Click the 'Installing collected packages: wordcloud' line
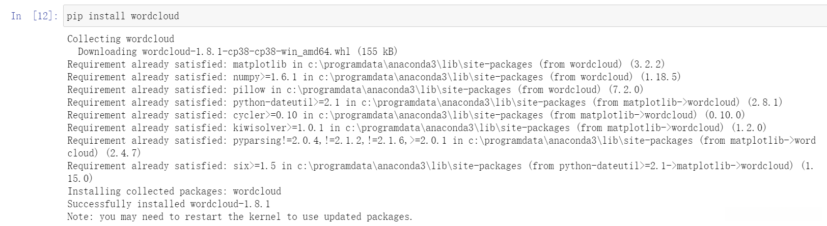 pyautogui.click(x=174, y=191)
